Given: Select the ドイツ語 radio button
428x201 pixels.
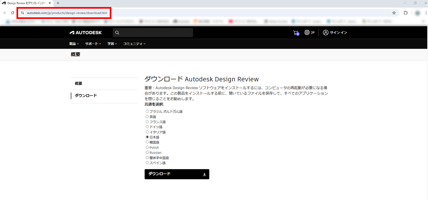Looking at the screenshot, I should [x=147, y=127].
